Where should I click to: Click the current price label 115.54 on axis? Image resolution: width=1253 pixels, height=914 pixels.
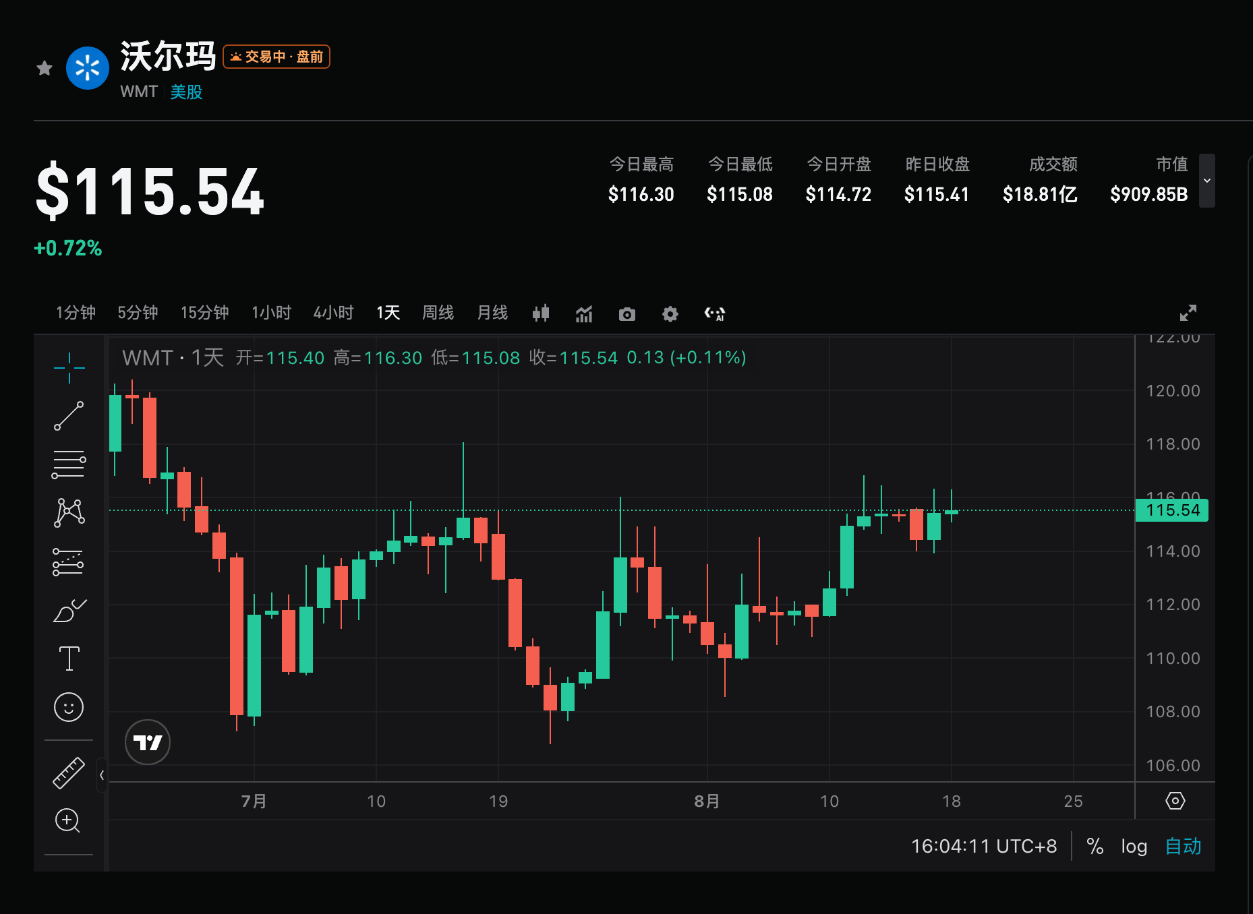1172,510
